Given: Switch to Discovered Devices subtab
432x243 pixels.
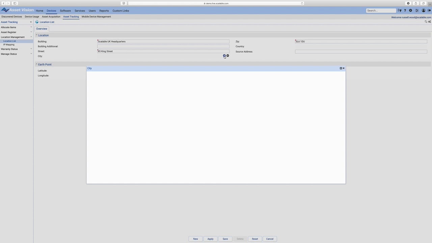Looking at the screenshot, I should (x=11, y=17).
